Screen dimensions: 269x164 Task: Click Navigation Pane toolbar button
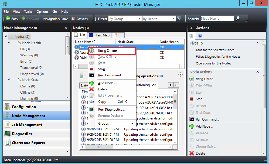coord(55,19)
